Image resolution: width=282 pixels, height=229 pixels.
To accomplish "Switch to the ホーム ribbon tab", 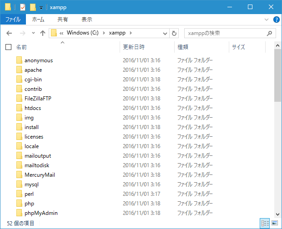I will [x=38, y=20].
